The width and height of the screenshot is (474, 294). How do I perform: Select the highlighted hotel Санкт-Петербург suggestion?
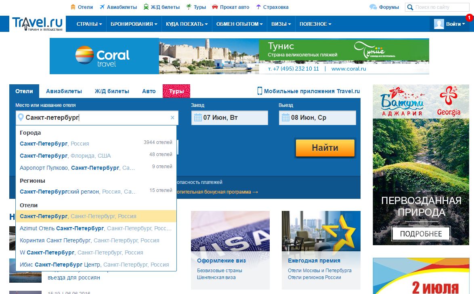pos(96,216)
